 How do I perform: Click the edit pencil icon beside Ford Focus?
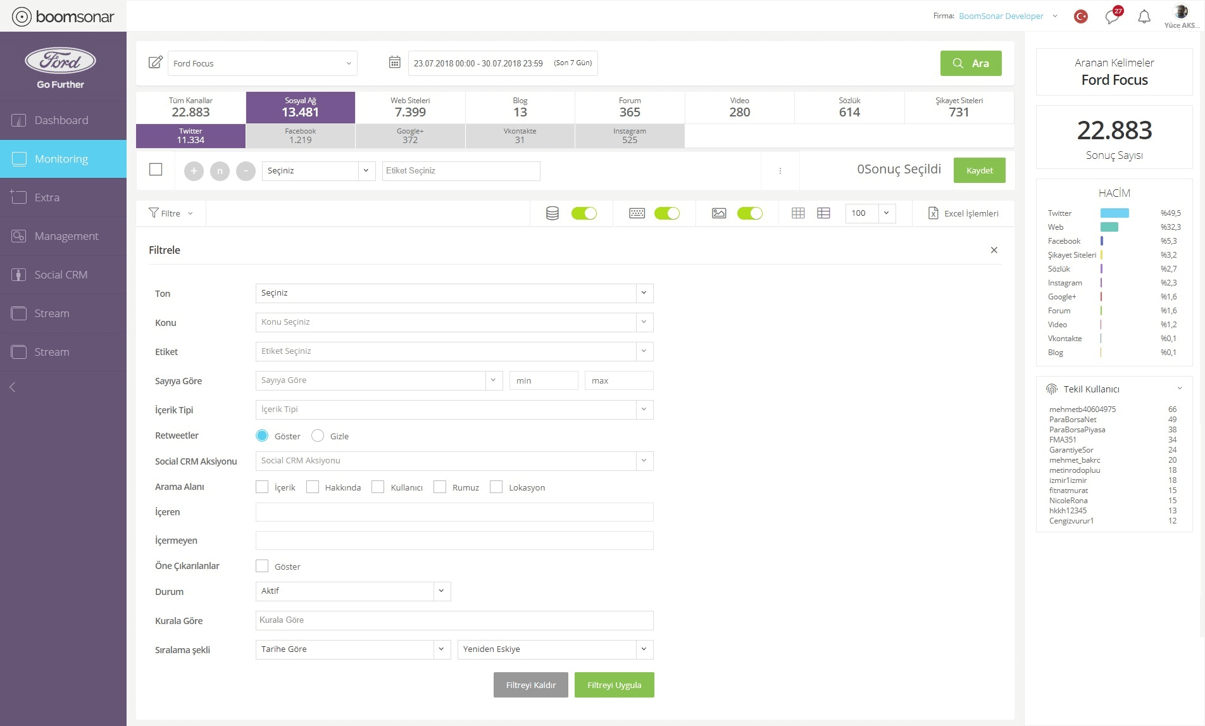(x=155, y=62)
